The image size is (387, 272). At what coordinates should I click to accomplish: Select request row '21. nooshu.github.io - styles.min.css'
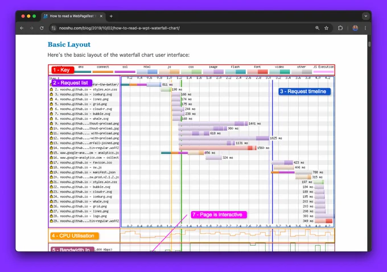[84, 182]
